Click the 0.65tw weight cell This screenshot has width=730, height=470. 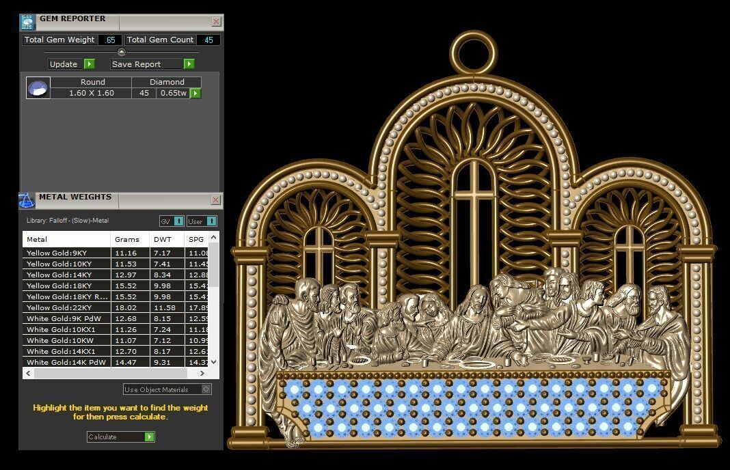173,93
